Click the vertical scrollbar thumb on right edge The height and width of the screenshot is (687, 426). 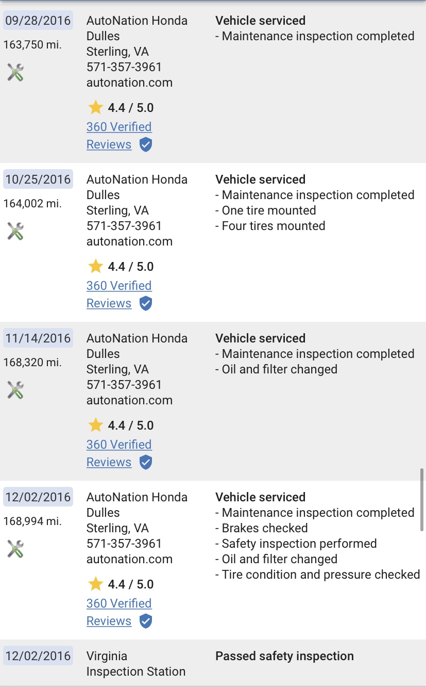[422, 499]
